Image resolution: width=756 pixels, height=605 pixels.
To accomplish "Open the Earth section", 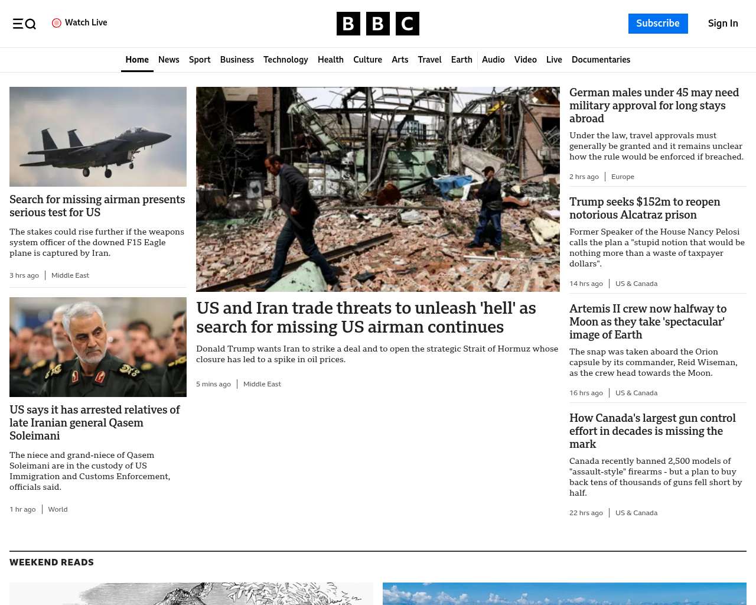I will click(461, 60).
